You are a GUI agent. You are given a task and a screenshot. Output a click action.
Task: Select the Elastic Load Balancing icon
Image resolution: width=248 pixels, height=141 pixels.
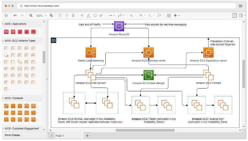[91, 52]
